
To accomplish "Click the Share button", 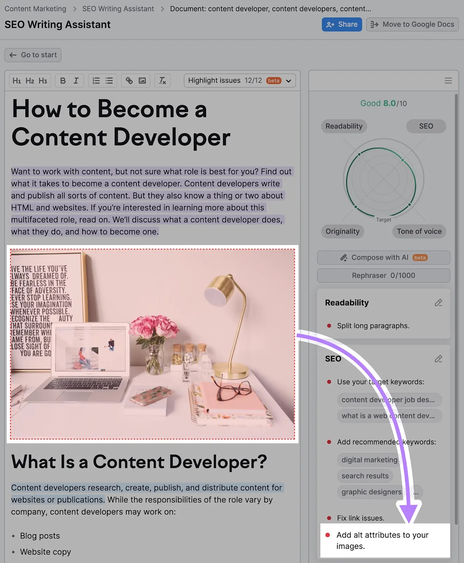I will point(342,25).
